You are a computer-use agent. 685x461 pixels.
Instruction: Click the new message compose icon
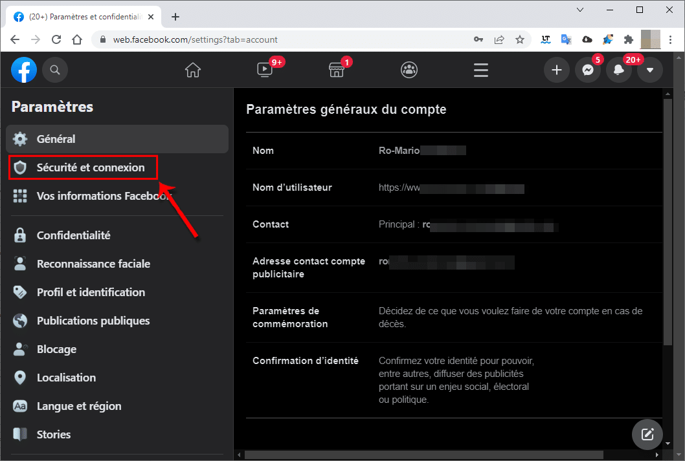point(647,434)
